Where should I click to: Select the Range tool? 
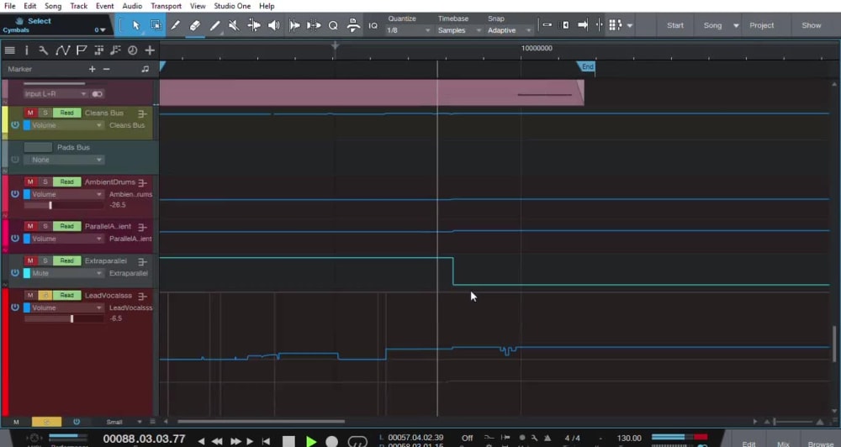tap(156, 25)
